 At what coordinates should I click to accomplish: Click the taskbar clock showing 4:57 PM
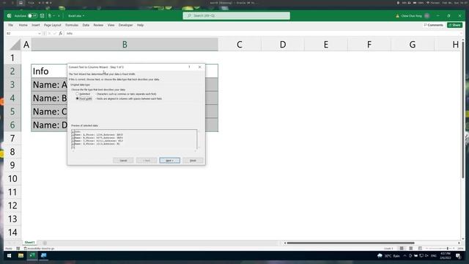click(446, 256)
